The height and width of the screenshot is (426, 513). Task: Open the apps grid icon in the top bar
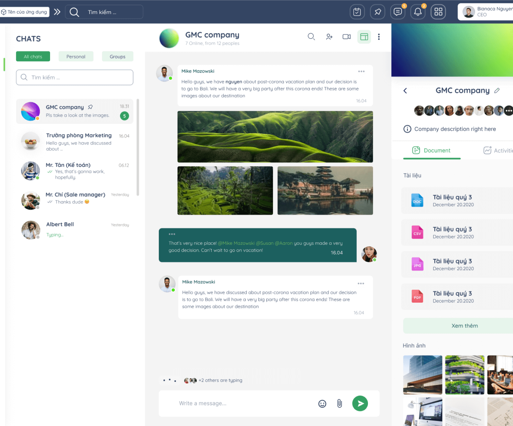(x=438, y=12)
